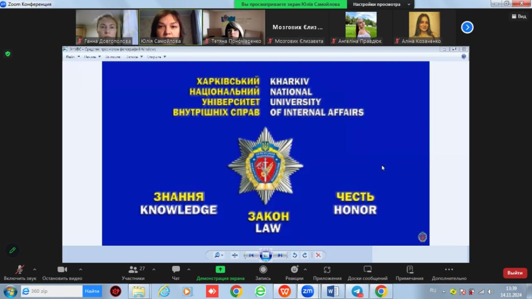The image size is (532, 299).
Task: Click the tray volume speaker icon
Action: [x=490, y=291]
